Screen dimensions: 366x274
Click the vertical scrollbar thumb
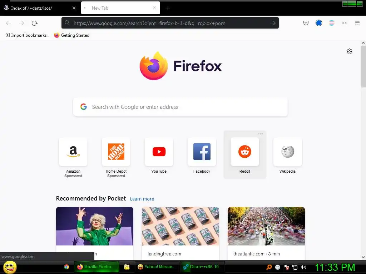pyautogui.click(x=363, y=67)
